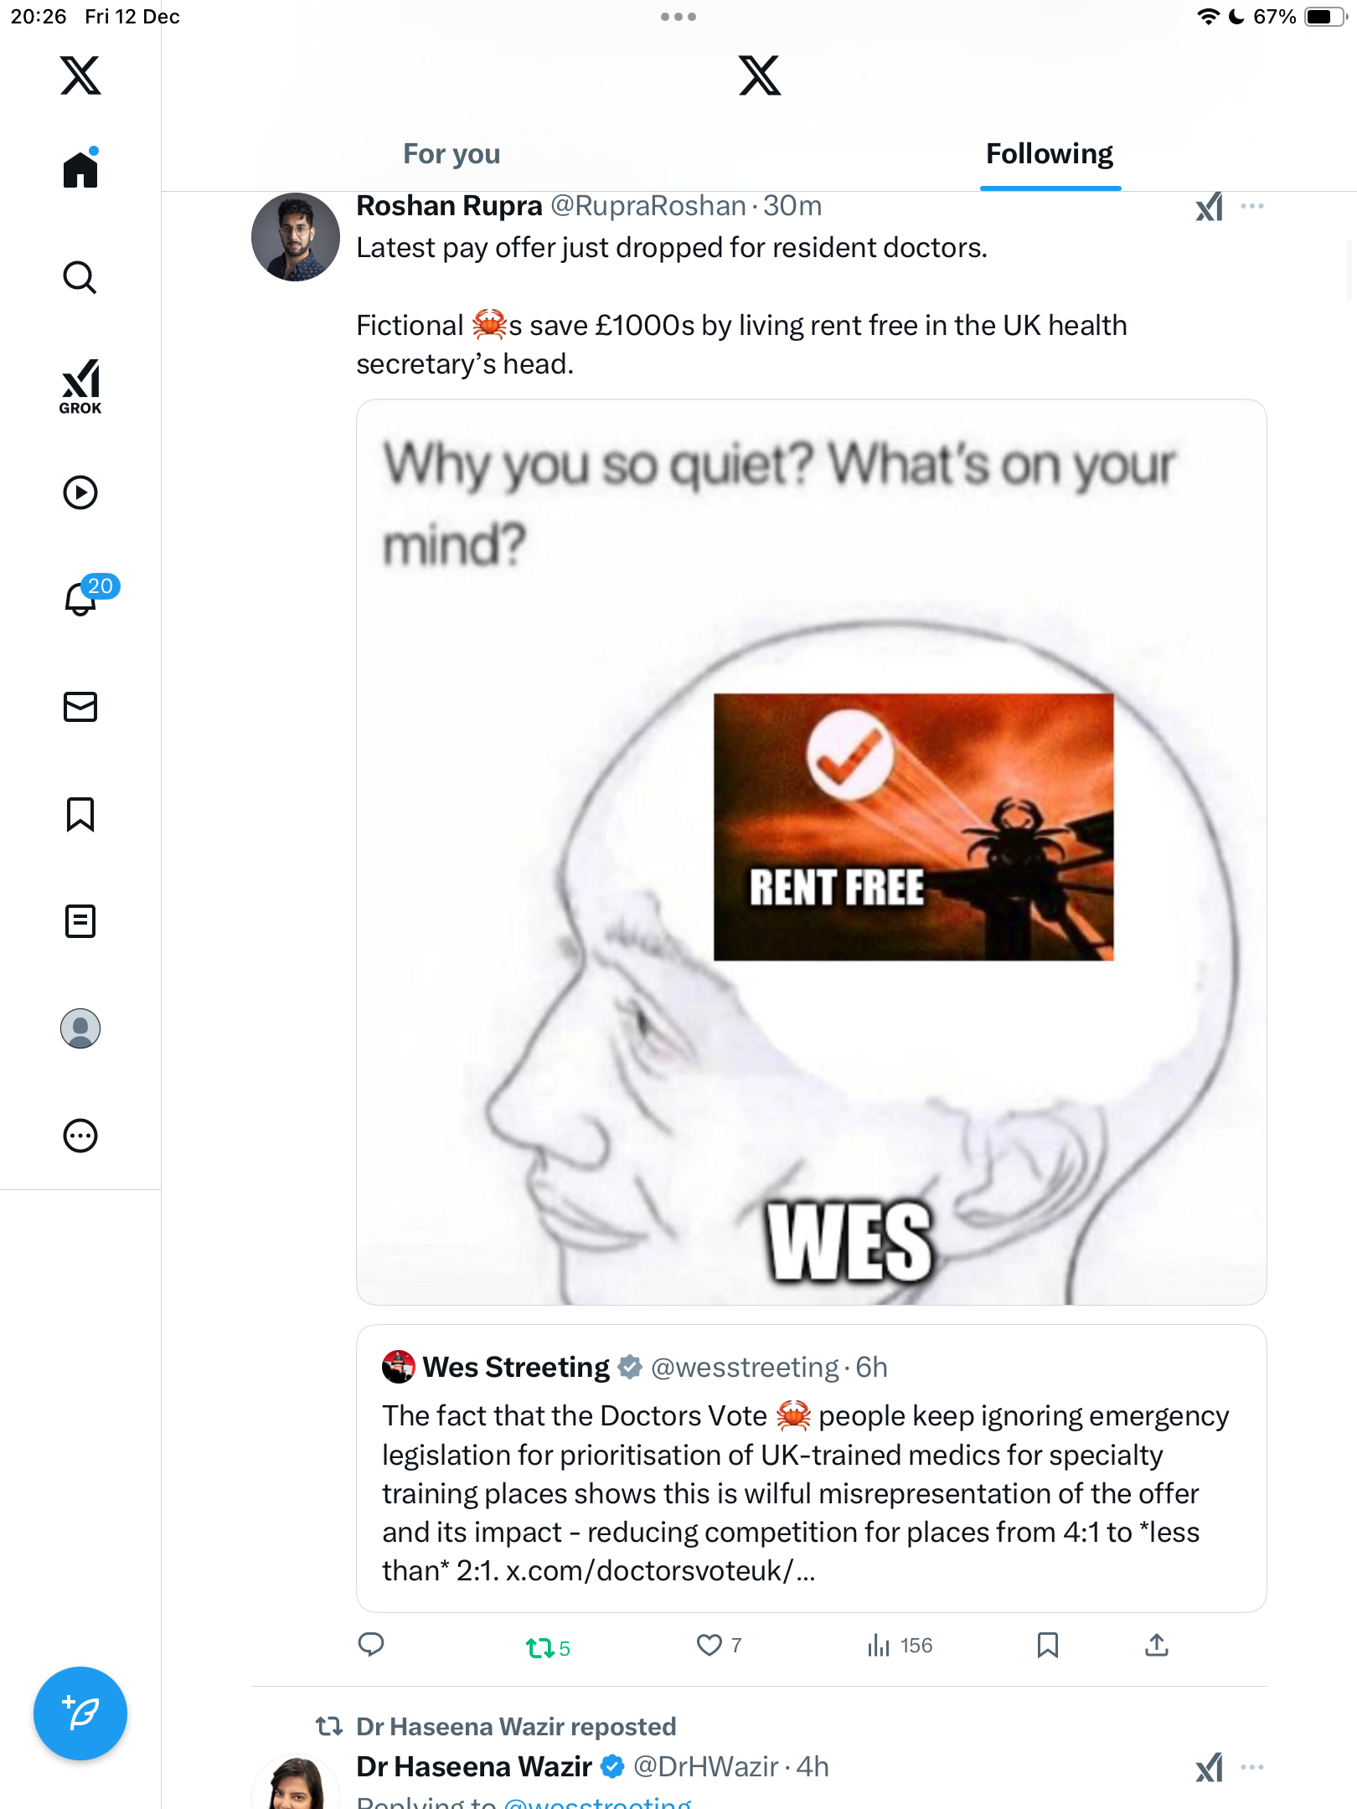Open the video play icon in sidebar
Viewport: 1357px width, 1809px height.
point(80,492)
